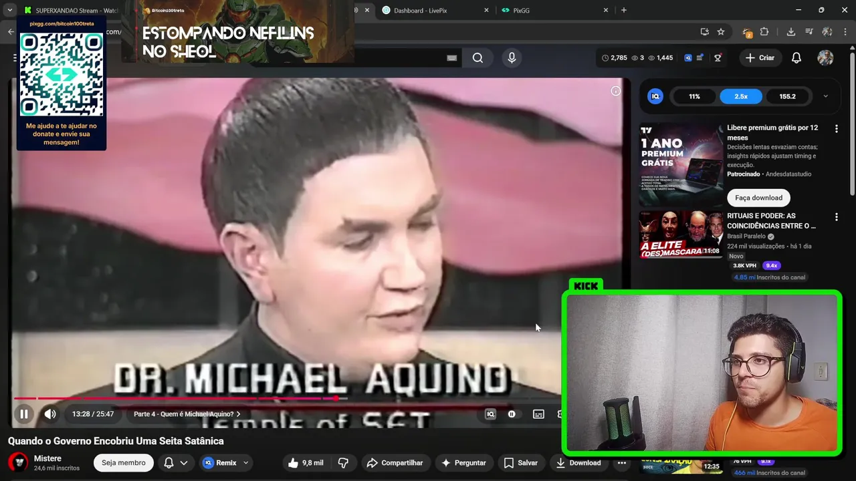
Task: Select the 155.2 pill in vidIQ panel
Action: (x=787, y=96)
